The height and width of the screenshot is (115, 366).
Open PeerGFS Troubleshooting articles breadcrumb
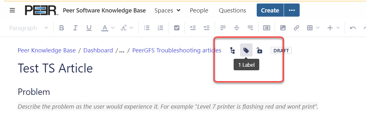pyautogui.click(x=177, y=50)
